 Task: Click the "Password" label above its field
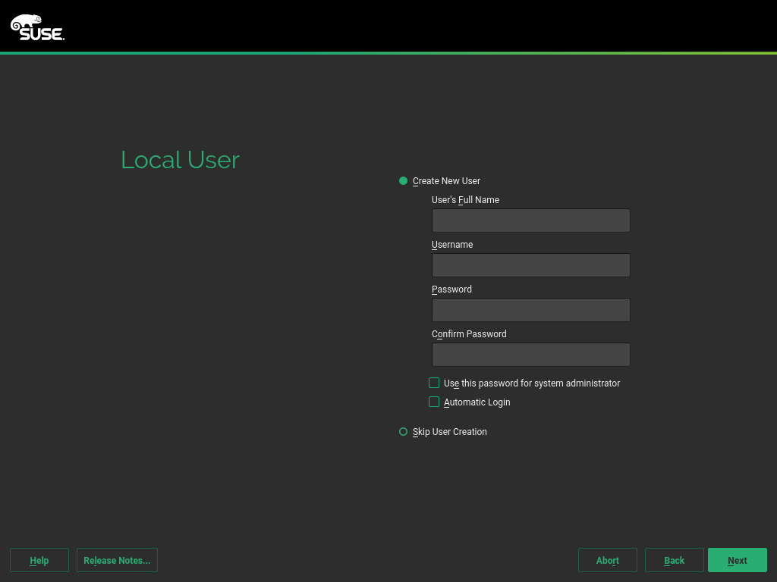tap(451, 289)
